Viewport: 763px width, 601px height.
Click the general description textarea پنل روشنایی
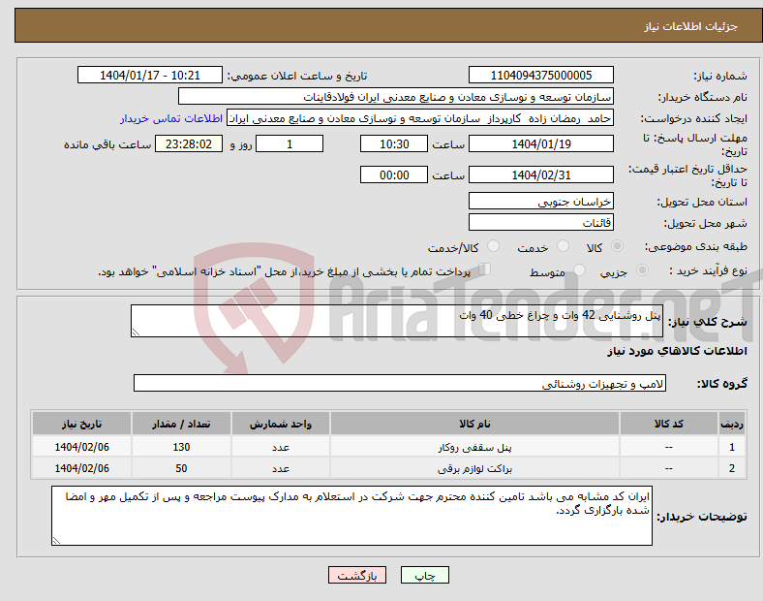(397, 321)
